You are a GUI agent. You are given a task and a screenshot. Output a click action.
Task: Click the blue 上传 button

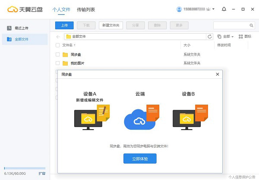(x=64, y=25)
